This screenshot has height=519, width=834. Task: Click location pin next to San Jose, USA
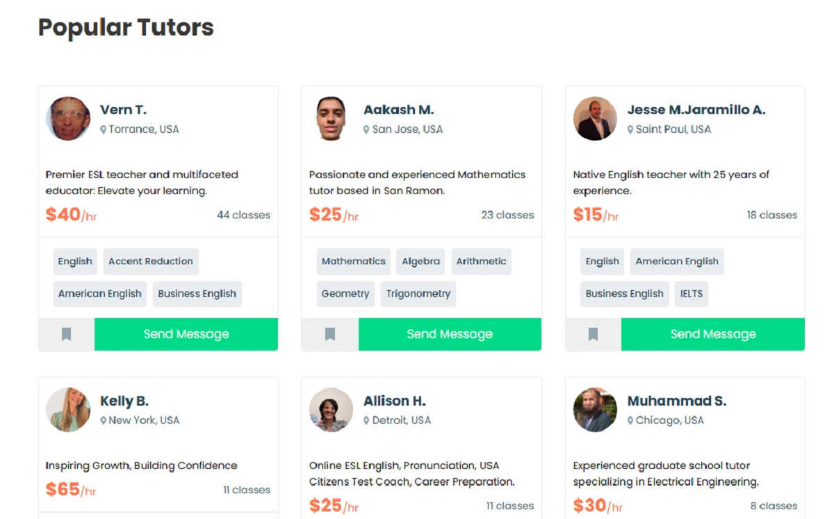[x=366, y=129]
